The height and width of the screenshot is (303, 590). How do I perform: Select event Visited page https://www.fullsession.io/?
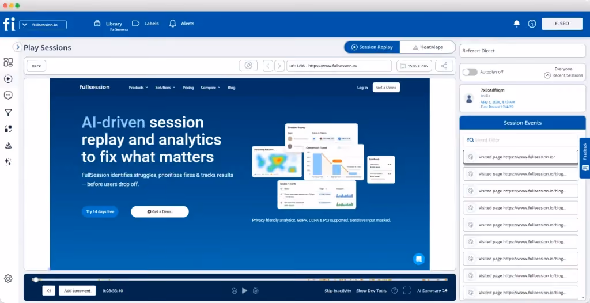[520, 157]
